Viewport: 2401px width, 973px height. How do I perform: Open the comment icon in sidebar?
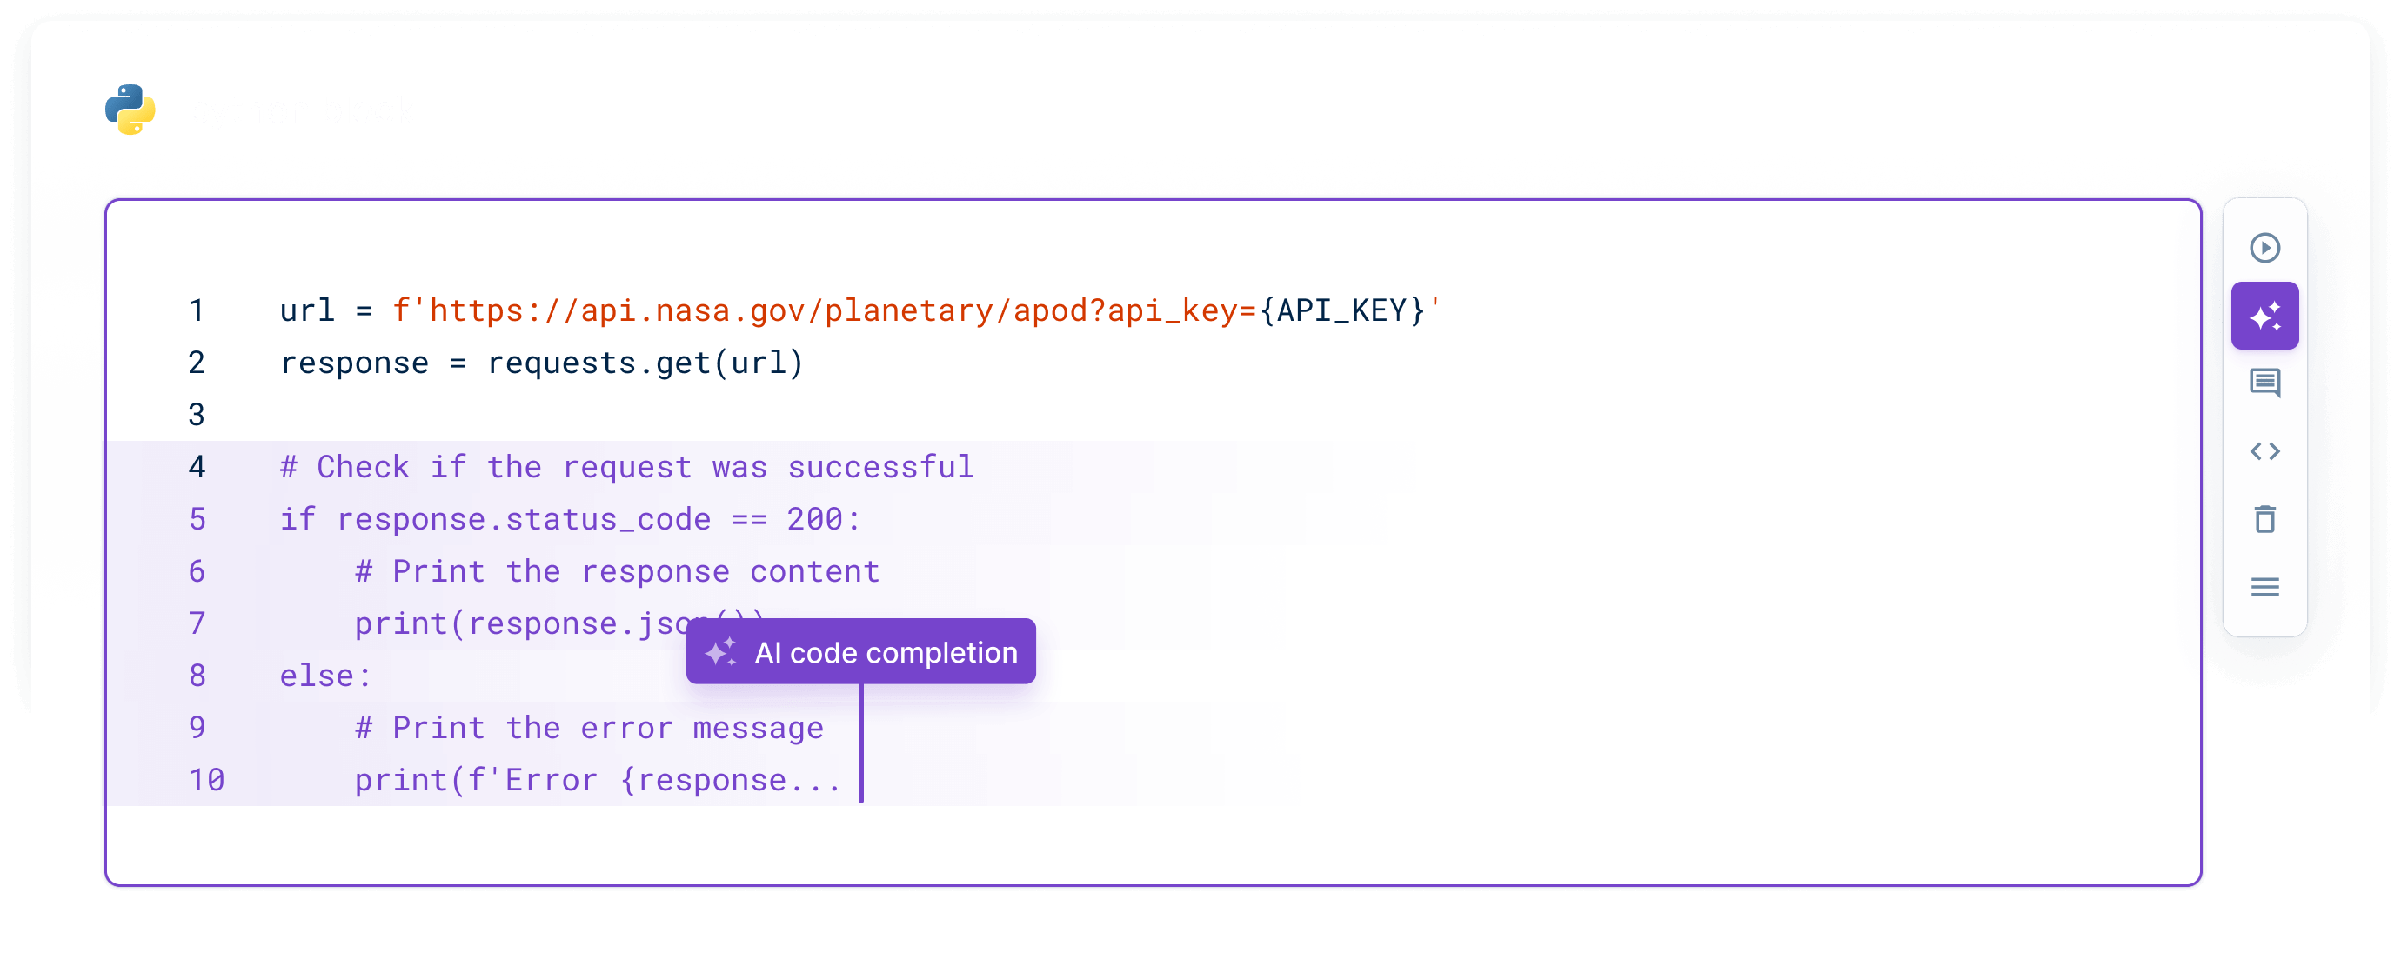(2264, 383)
